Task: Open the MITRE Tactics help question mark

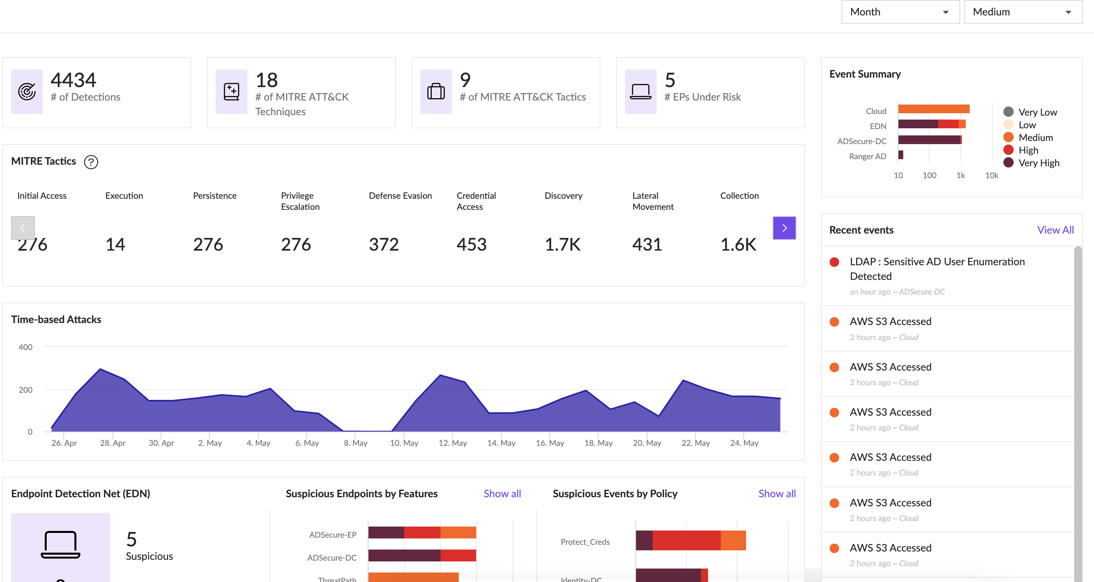Action: [x=91, y=162]
